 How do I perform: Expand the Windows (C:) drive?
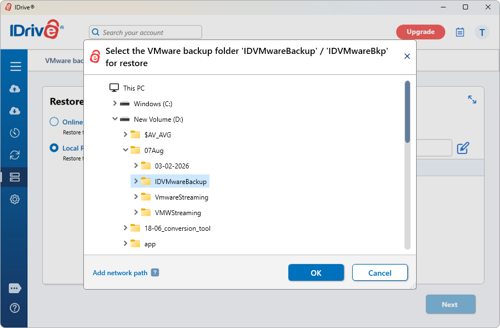tap(115, 103)
